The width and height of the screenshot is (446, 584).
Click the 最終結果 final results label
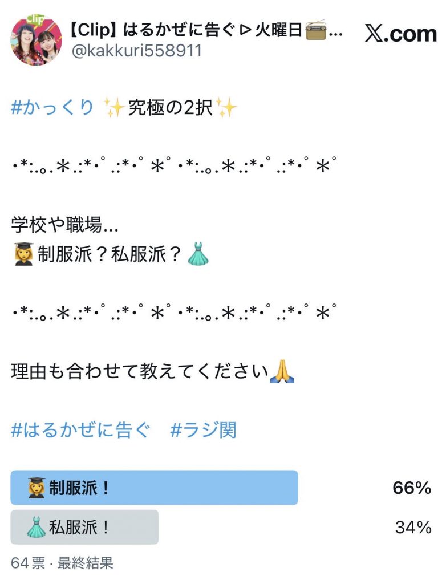click(x=86, y=562)
